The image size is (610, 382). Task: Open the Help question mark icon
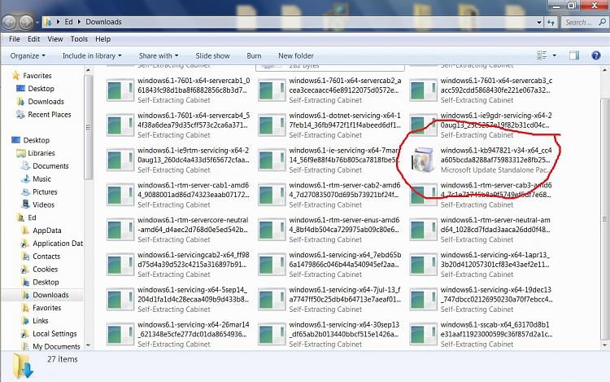click(595, 55)
